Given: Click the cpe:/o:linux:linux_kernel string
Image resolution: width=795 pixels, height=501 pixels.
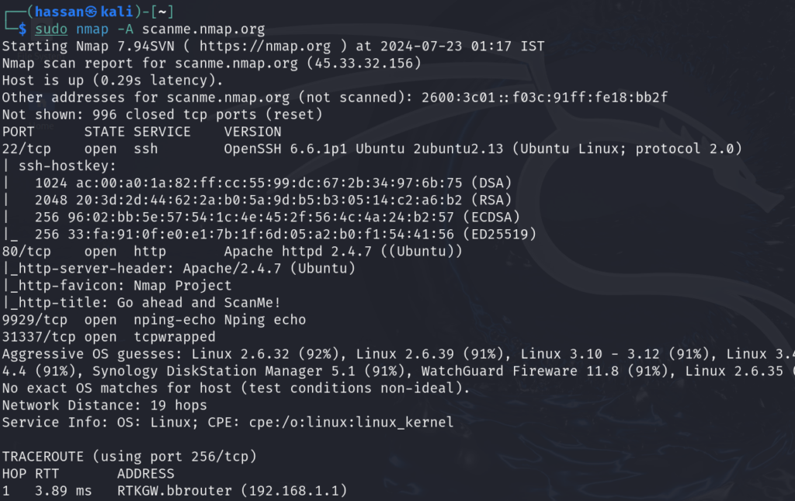Looking at the screenshot, I should point(352,423).
